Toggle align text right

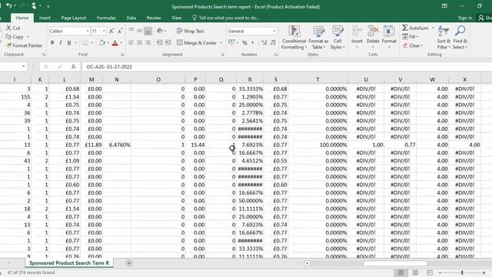(148, 43)
